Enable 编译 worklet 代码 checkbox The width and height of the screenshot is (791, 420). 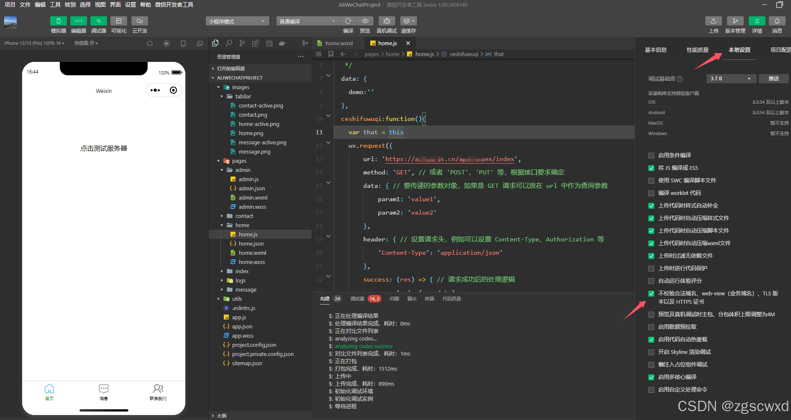click(651, 193)
